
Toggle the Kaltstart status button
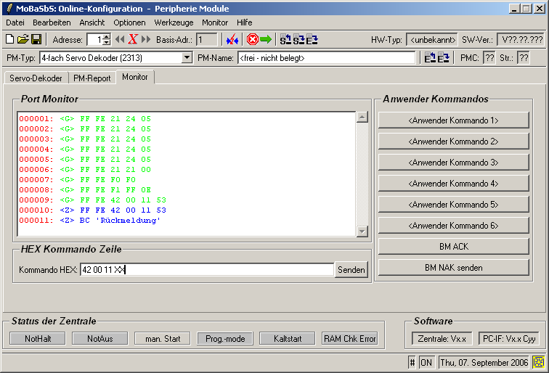click(x=288, y=338)
